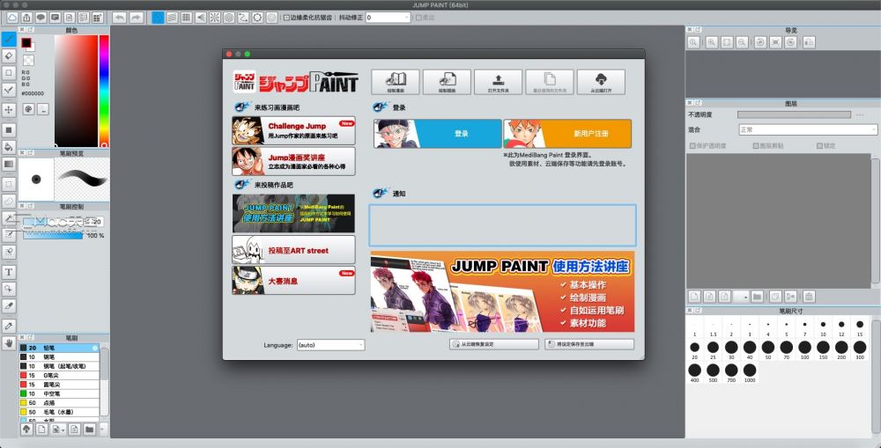Image resolution: width=881 pixels, height=448 pixels.
Task: Click the folder icon under brush list
Action: (89, 430)
